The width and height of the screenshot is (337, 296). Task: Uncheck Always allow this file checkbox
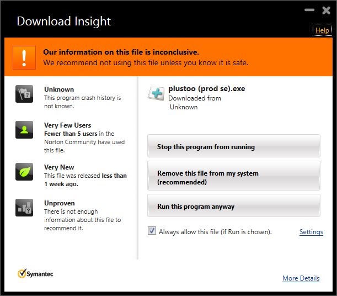coord(152,231)
